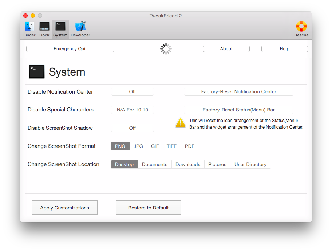Open the Developer toolbar section

[x=80, y=30]
